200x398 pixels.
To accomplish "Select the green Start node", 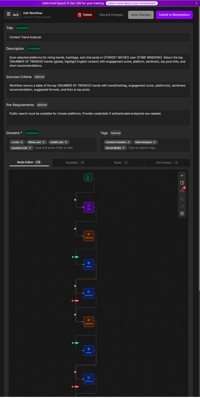I will click(88, 177).
